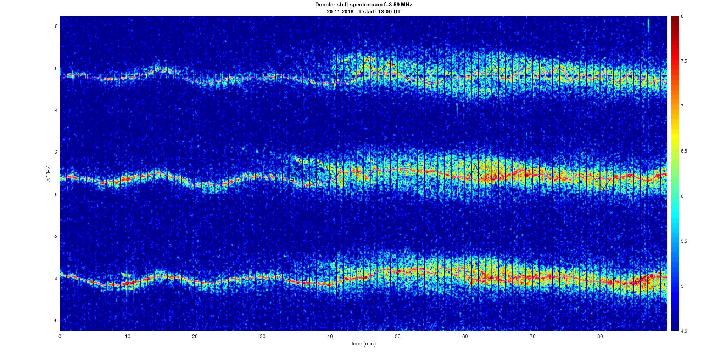Click the y-axis tick label "8"
The image size is (709, 355).
pyautogui.click(x=56, y=26)
